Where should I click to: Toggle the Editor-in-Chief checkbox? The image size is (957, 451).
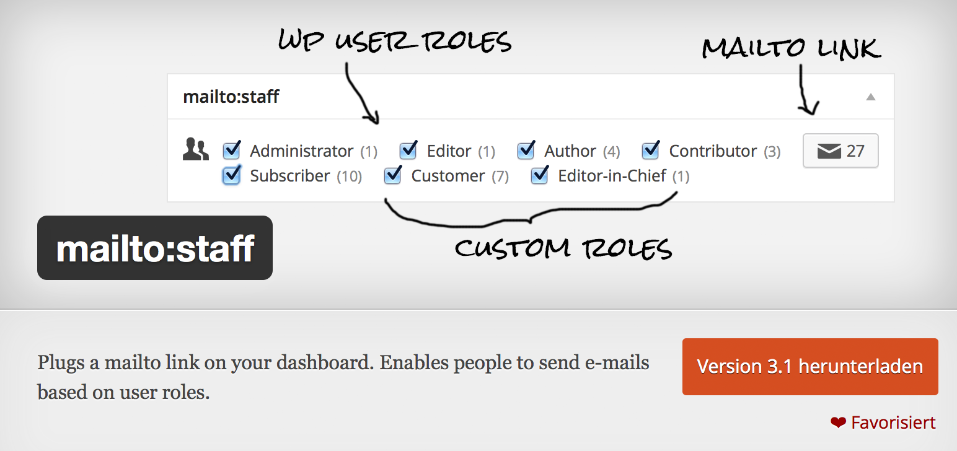coord(540,176)
